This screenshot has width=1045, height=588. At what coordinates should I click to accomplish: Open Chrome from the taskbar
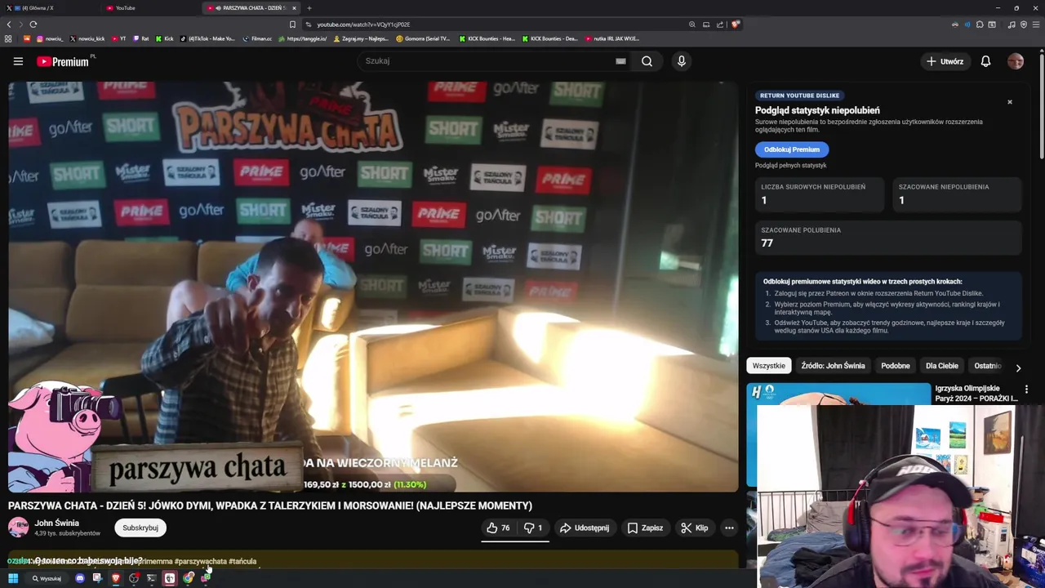tap(189, 578)
